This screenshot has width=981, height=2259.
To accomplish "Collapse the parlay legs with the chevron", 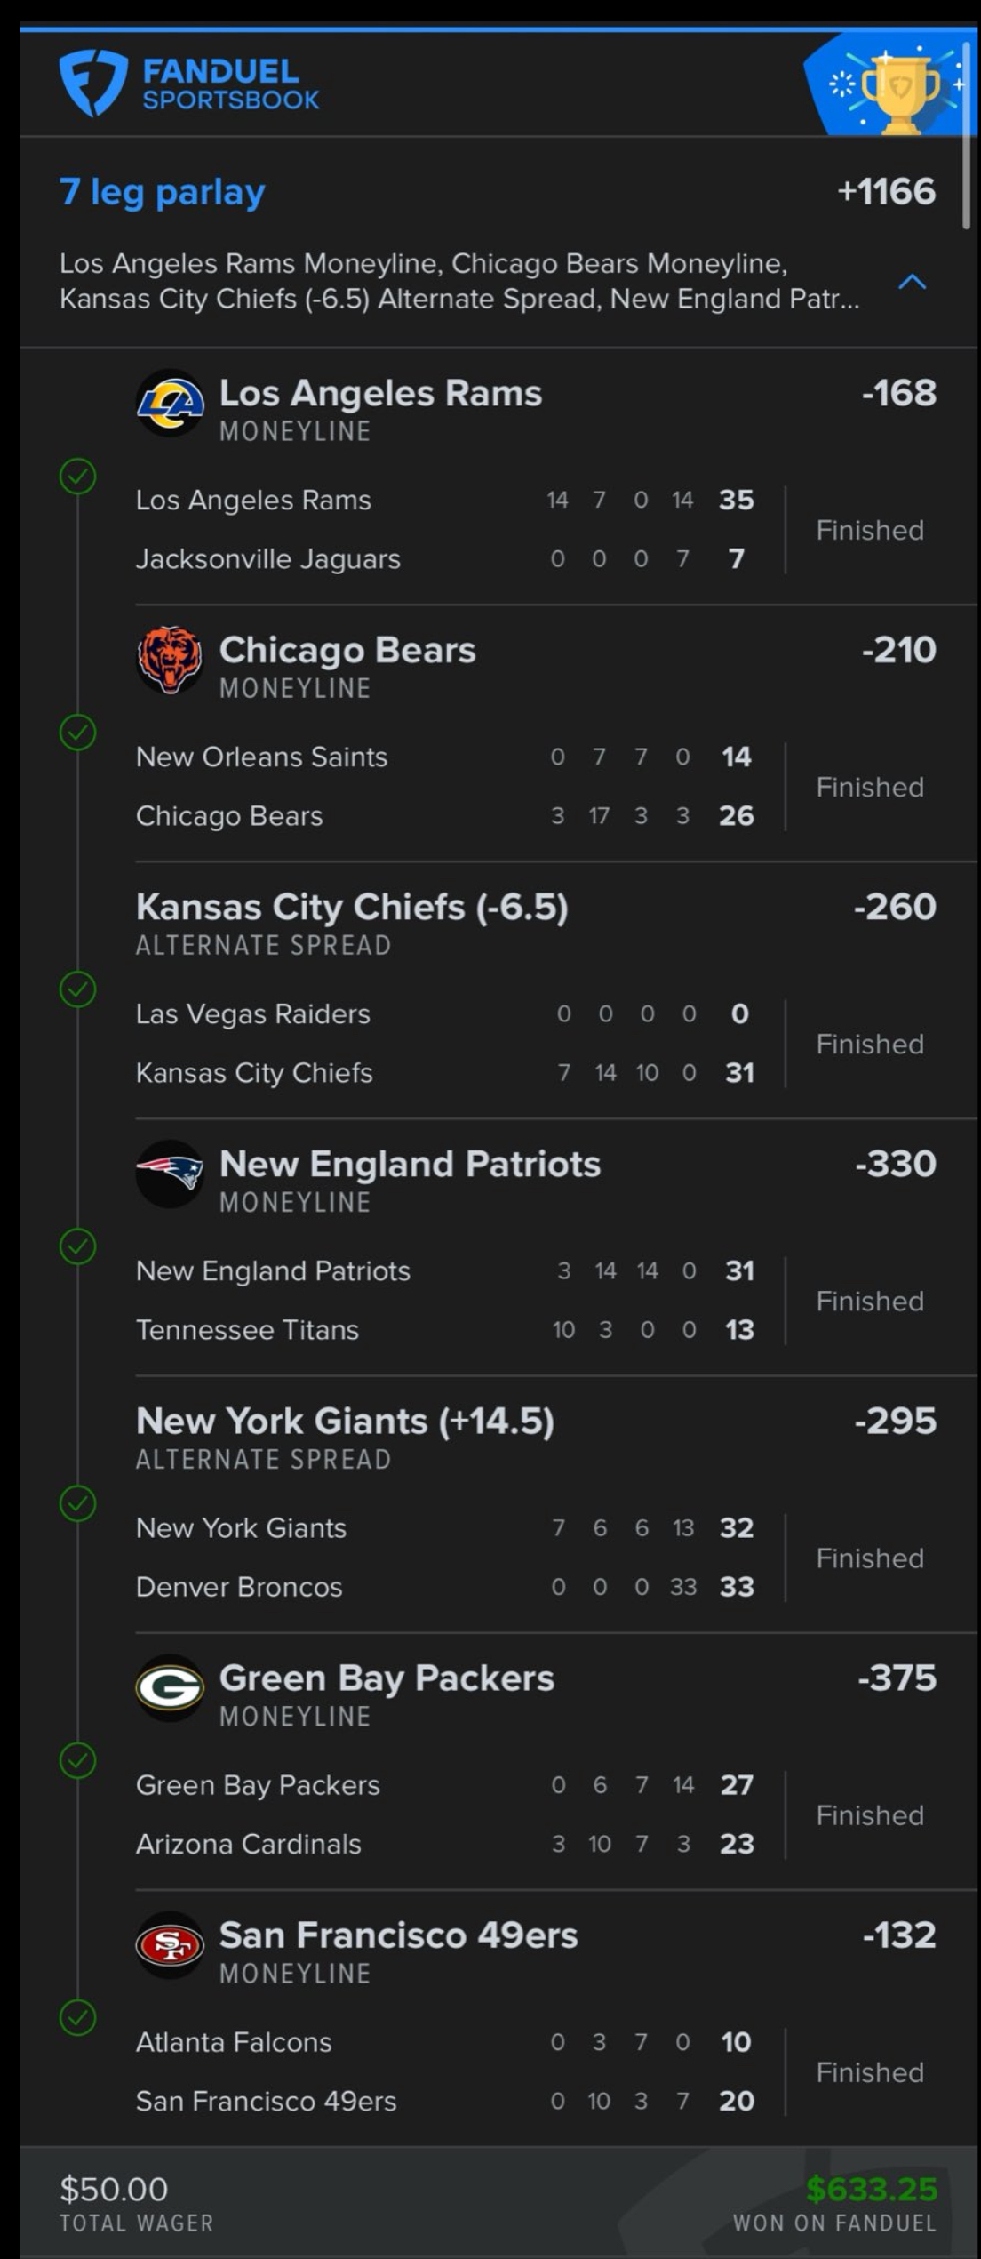I will click(x=913, y=283).
